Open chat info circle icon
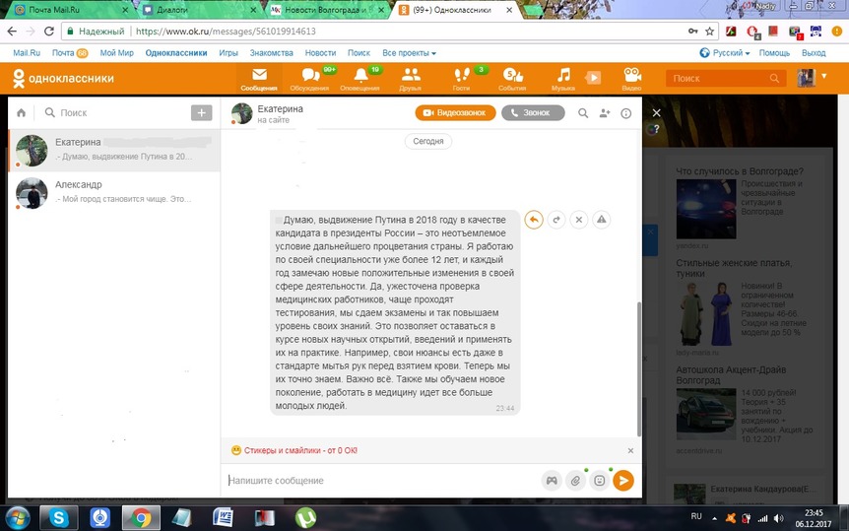Viewport: 849px width, 531px height. (x=625, y=113)
